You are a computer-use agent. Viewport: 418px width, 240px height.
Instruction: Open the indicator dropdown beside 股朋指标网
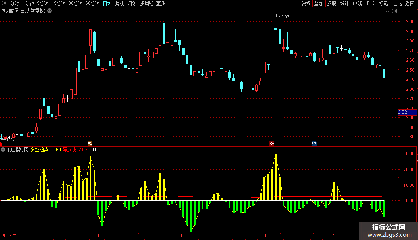[3, 150]
